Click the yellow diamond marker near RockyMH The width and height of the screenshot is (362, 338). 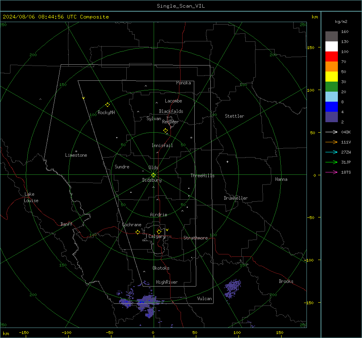click(107, 105)
